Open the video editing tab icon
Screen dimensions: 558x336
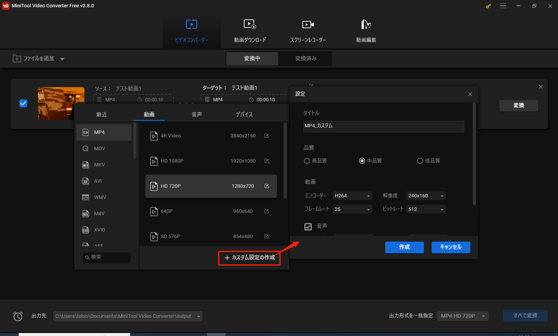coord(366,24)
